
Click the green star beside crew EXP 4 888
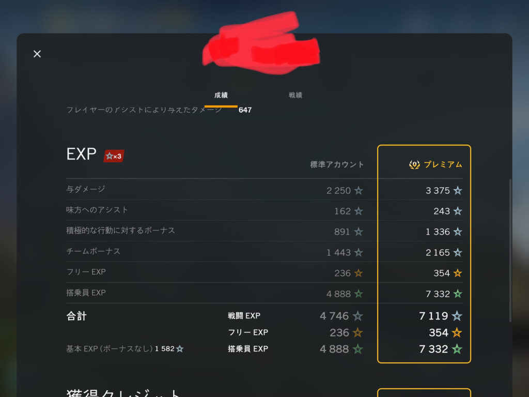tap(359, 294)
